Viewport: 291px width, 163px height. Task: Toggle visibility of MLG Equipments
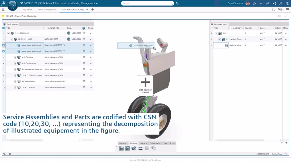pos(84,63)
